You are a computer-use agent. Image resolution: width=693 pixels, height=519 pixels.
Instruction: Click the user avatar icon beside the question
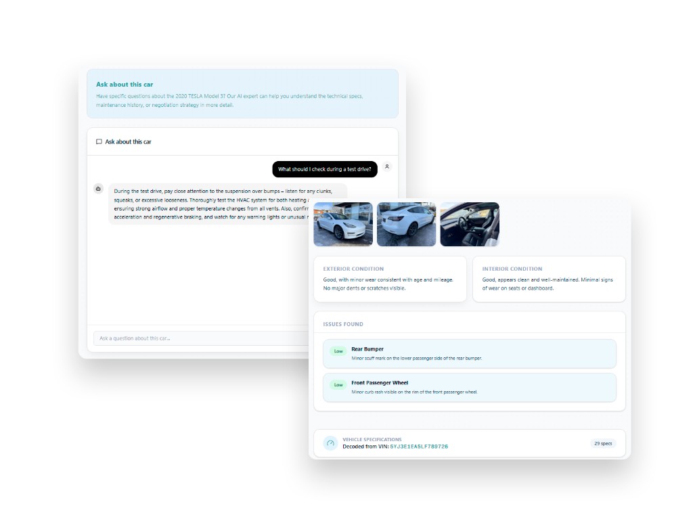point(386,166)
